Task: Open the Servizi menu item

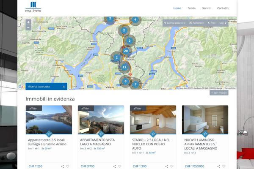Action: (x=206, y=8)
